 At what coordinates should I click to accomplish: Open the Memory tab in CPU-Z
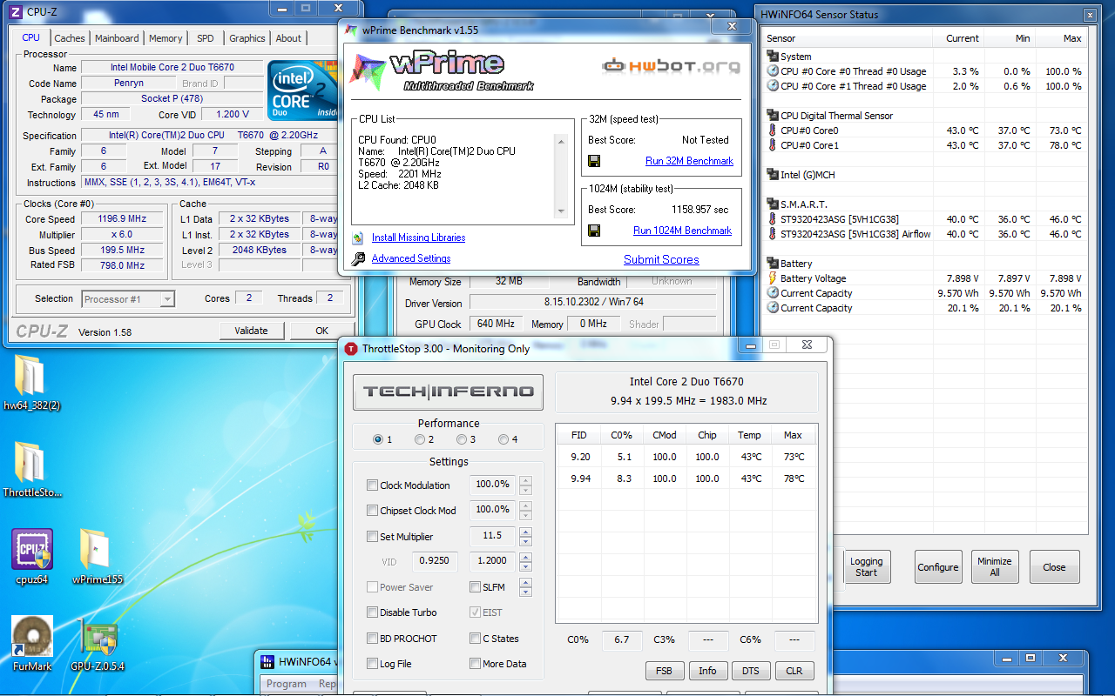pos(166,38)
